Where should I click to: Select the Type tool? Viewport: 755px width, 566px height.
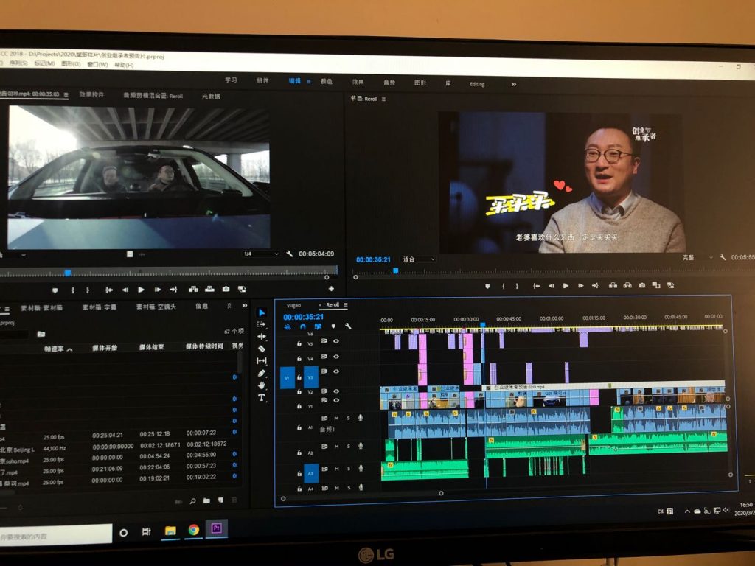[x=262, y=397]
